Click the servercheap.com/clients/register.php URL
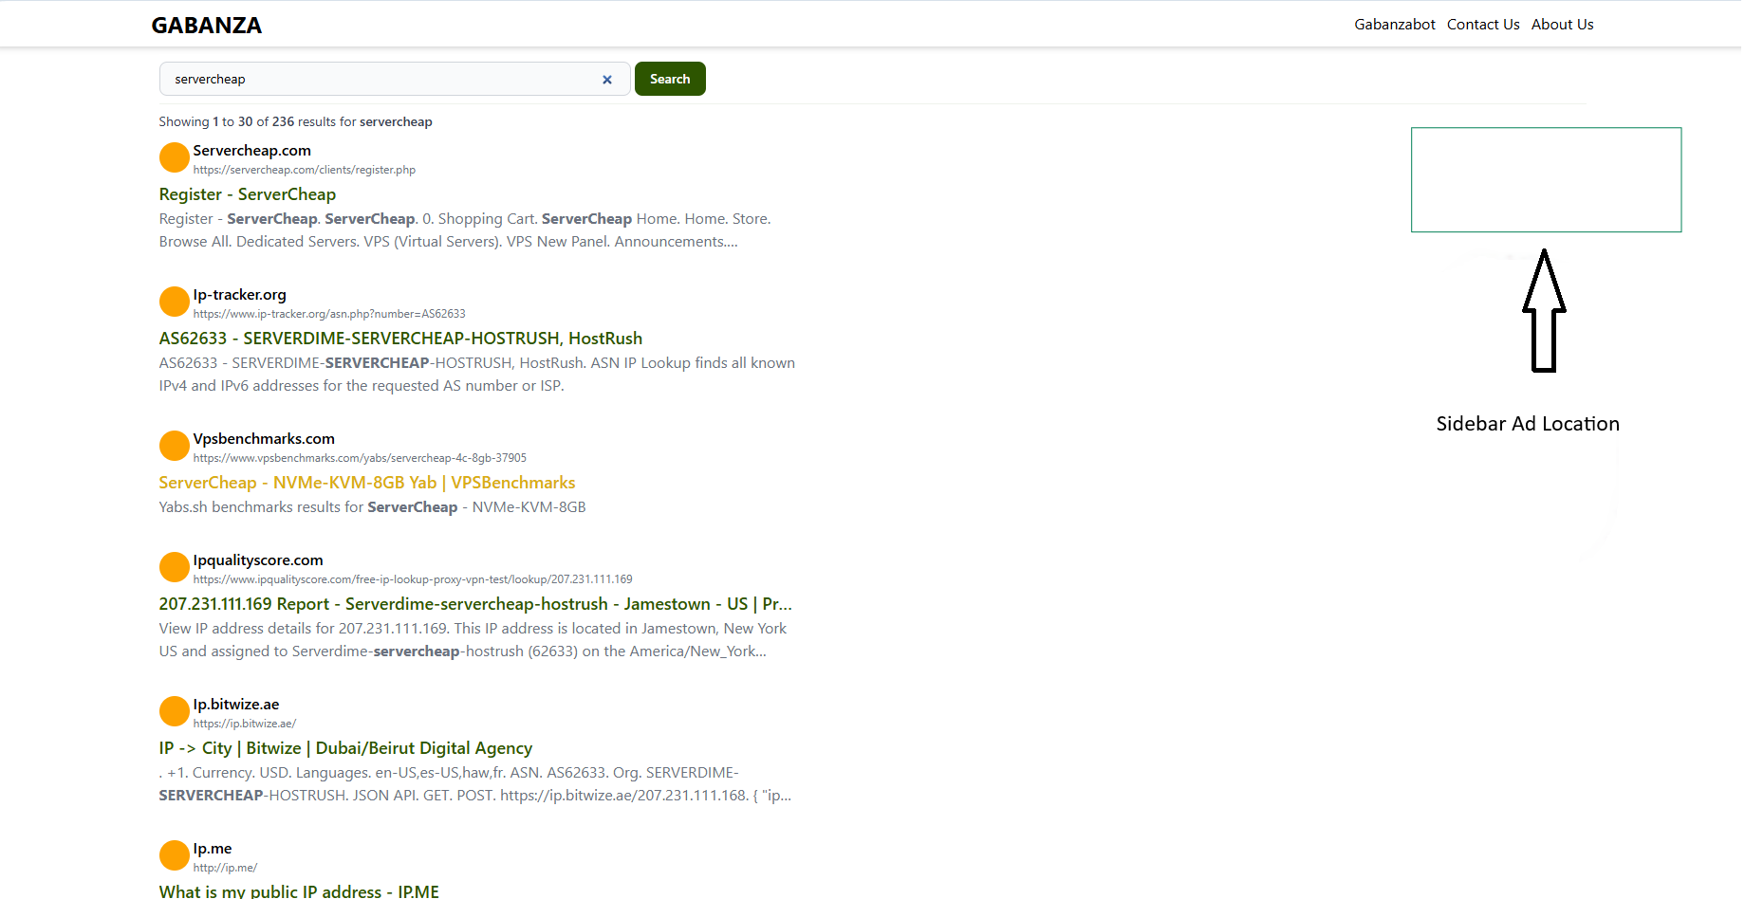The height and width of the screenshot is (899, 1745). [305, 170]
